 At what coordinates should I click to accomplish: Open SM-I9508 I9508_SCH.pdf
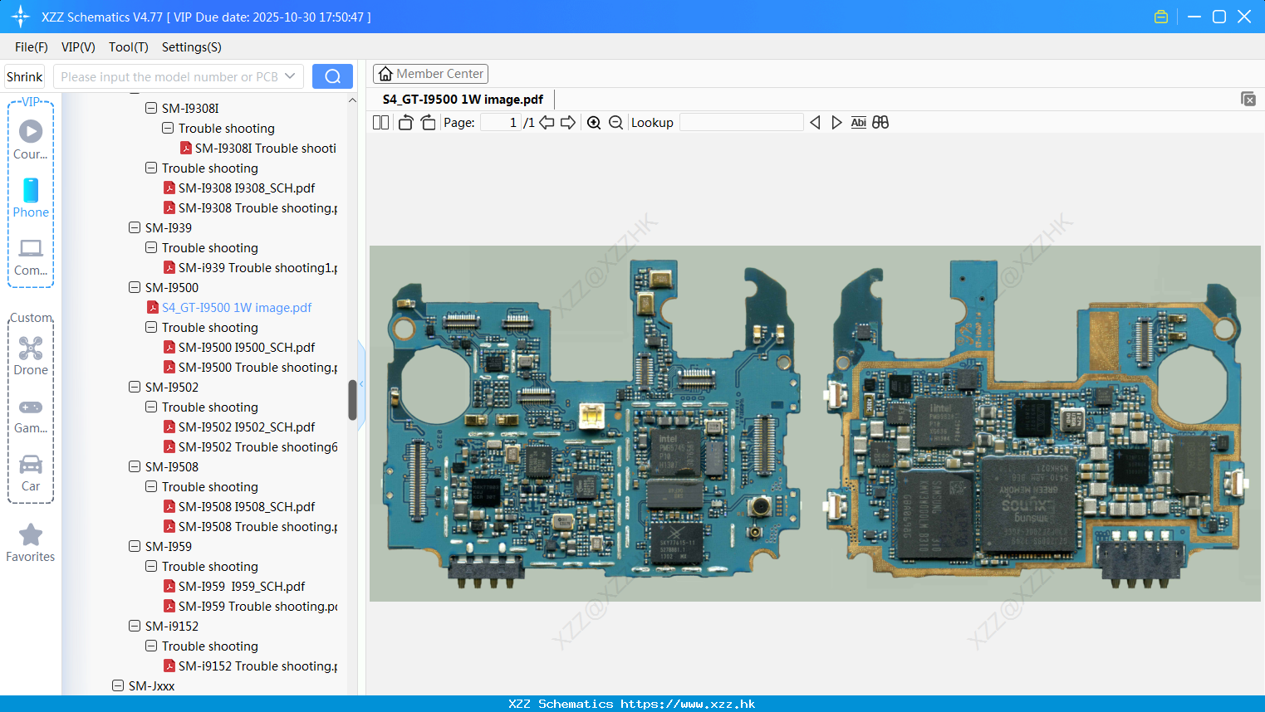[x=247, y=506]
